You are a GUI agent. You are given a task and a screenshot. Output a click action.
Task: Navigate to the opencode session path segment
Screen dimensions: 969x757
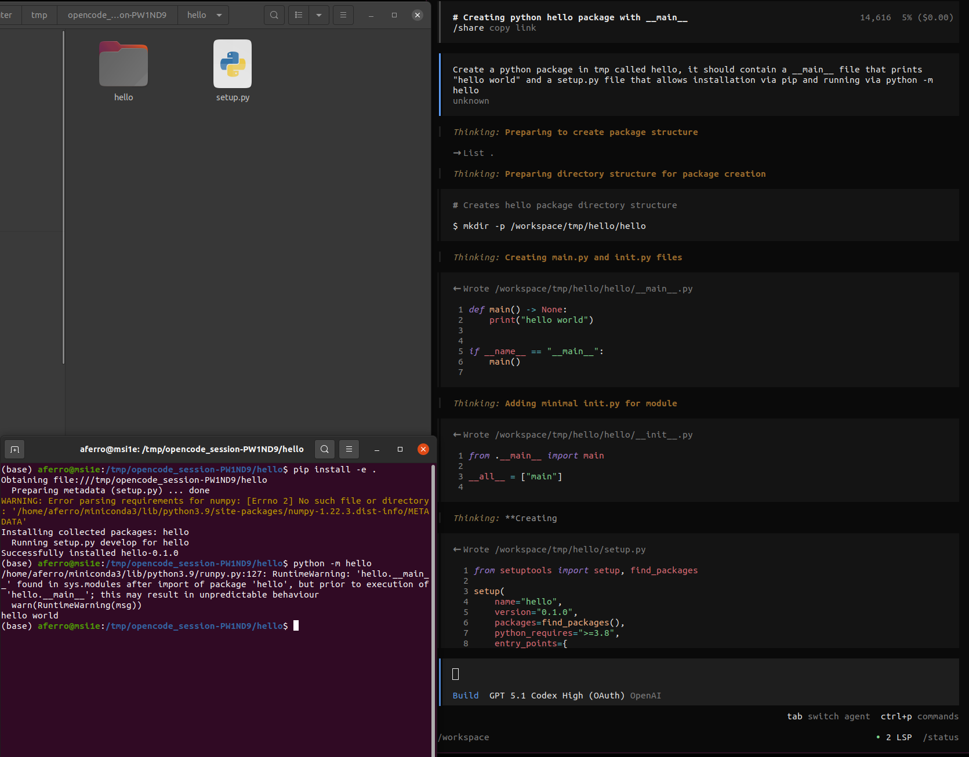coord(117,15)
